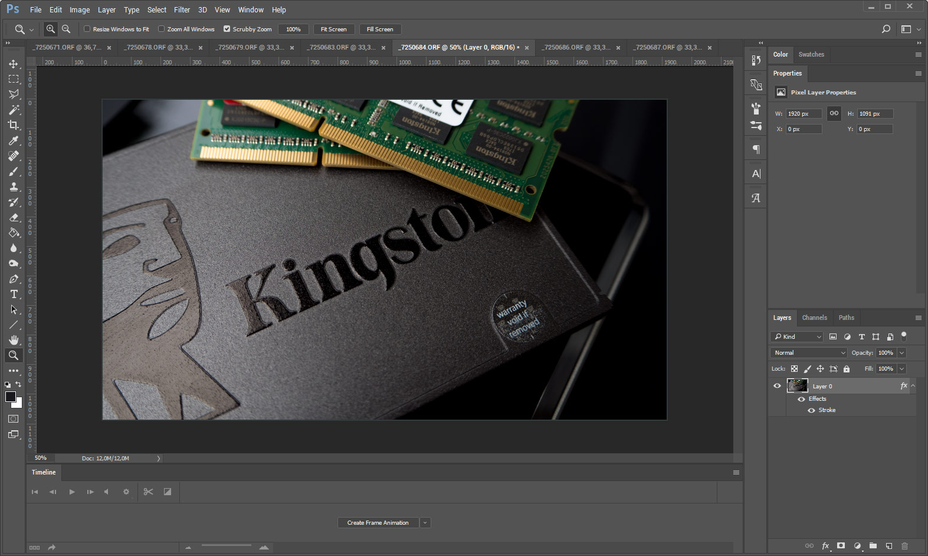Click the Play button in Timeline
Viewport: 928px width, 556px height.
pyautogui.click(x=72, y=492)
